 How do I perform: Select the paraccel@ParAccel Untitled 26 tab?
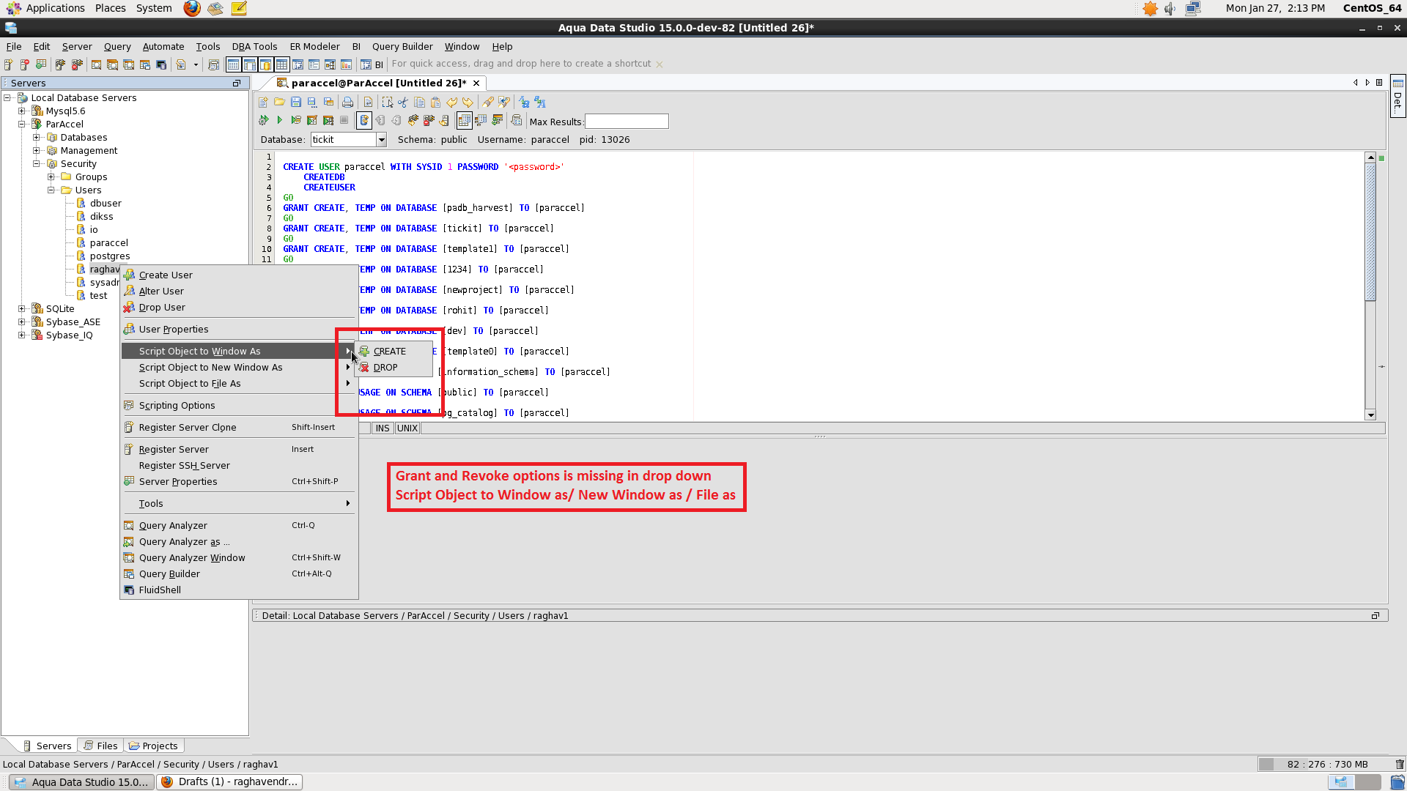pyautogui.click(x=379, y=83)
